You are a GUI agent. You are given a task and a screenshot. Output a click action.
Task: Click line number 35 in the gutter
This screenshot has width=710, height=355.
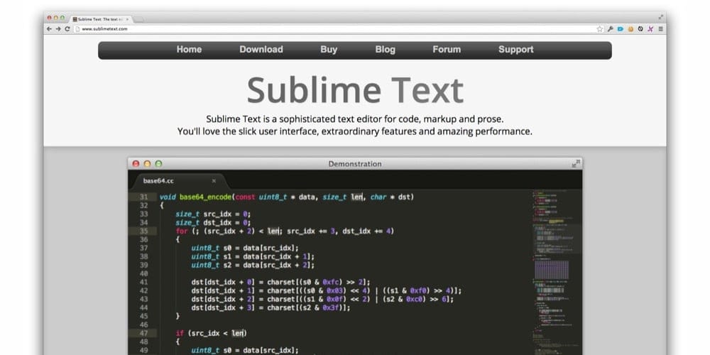coord(143,231)
